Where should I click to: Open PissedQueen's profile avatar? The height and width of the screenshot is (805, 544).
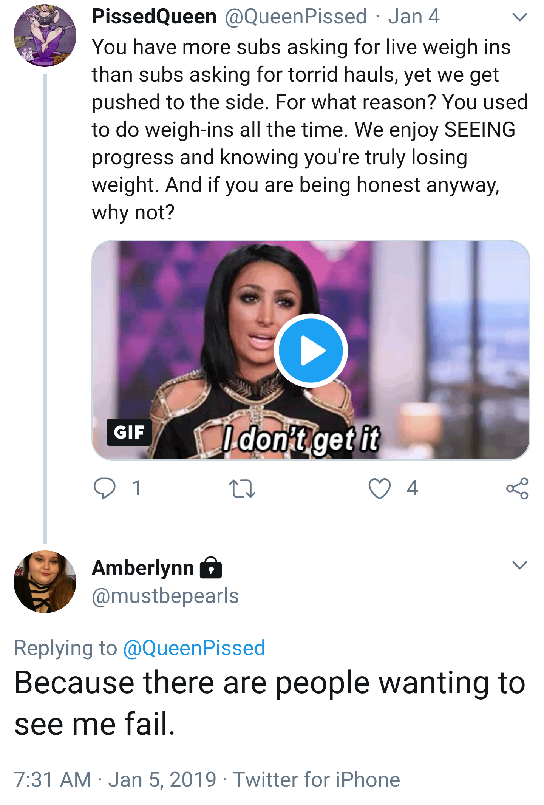(x=45, y=36)
